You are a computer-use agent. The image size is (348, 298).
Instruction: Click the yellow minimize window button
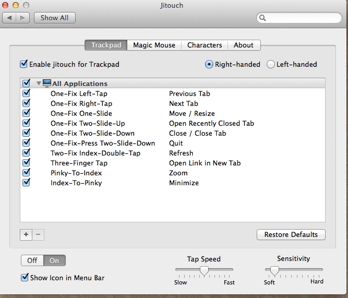pos(16,5)
